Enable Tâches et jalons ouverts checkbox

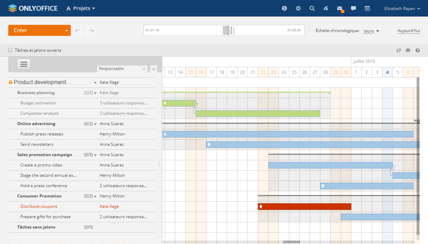pos(10,50)
